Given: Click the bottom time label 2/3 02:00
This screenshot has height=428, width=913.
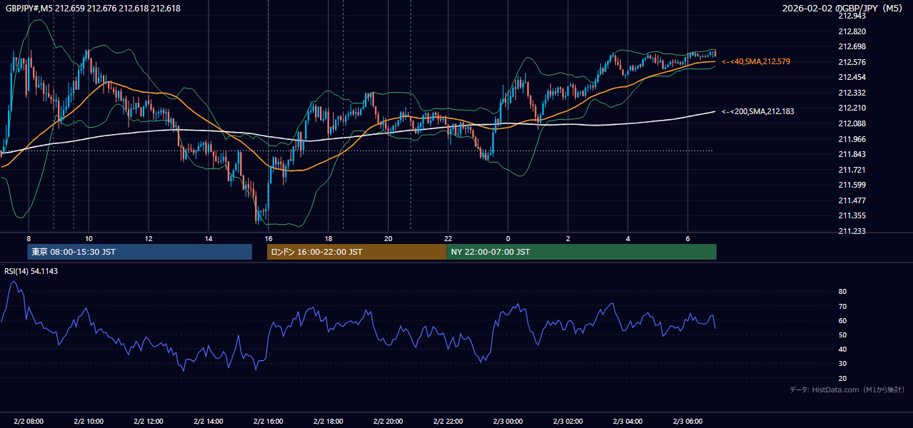Looking at the screenshot, I should pyautogui.click(x=568, y=421).
